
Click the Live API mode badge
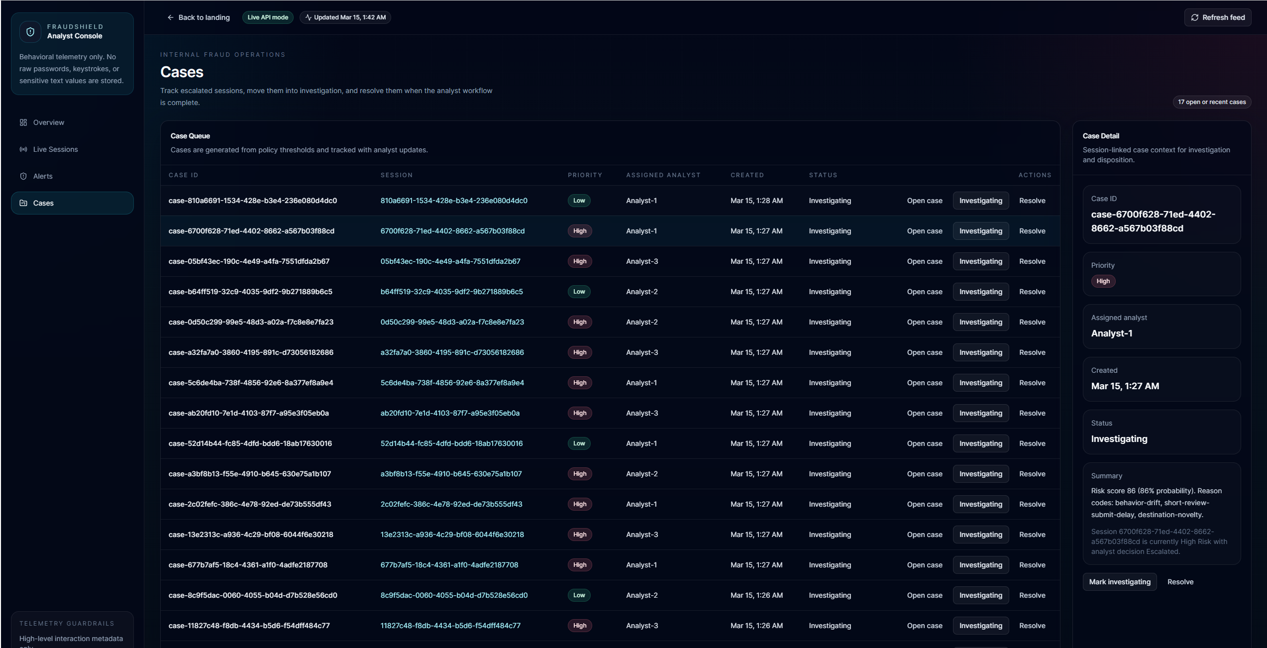[268, 17]
